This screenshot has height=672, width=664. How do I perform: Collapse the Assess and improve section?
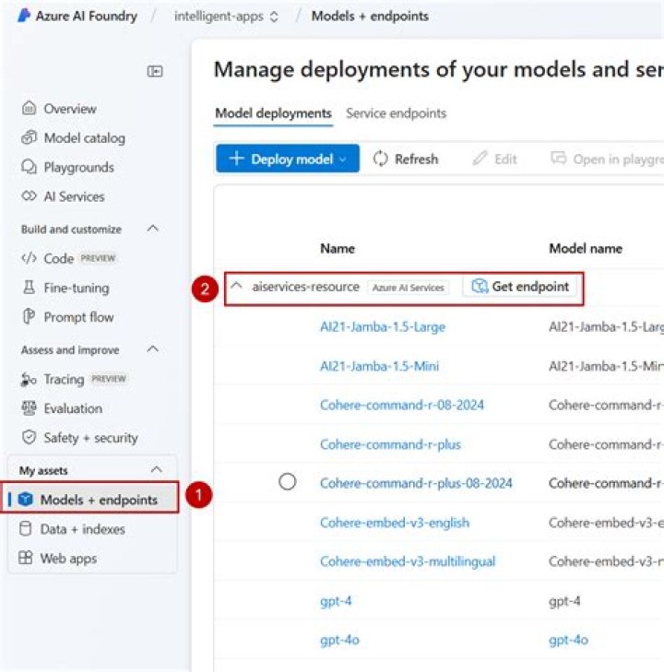[x=154, y=349]
